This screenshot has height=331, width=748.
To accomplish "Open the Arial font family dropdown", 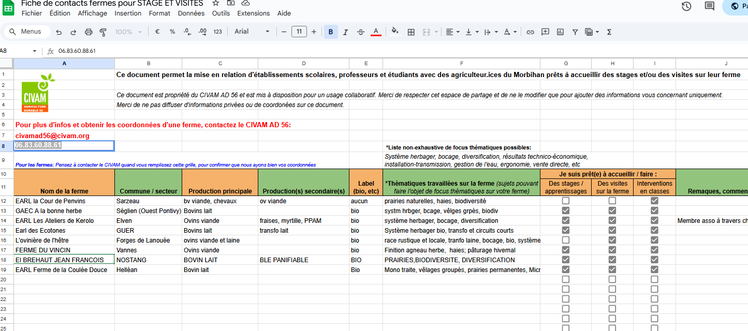I will [x=252, y=32].
